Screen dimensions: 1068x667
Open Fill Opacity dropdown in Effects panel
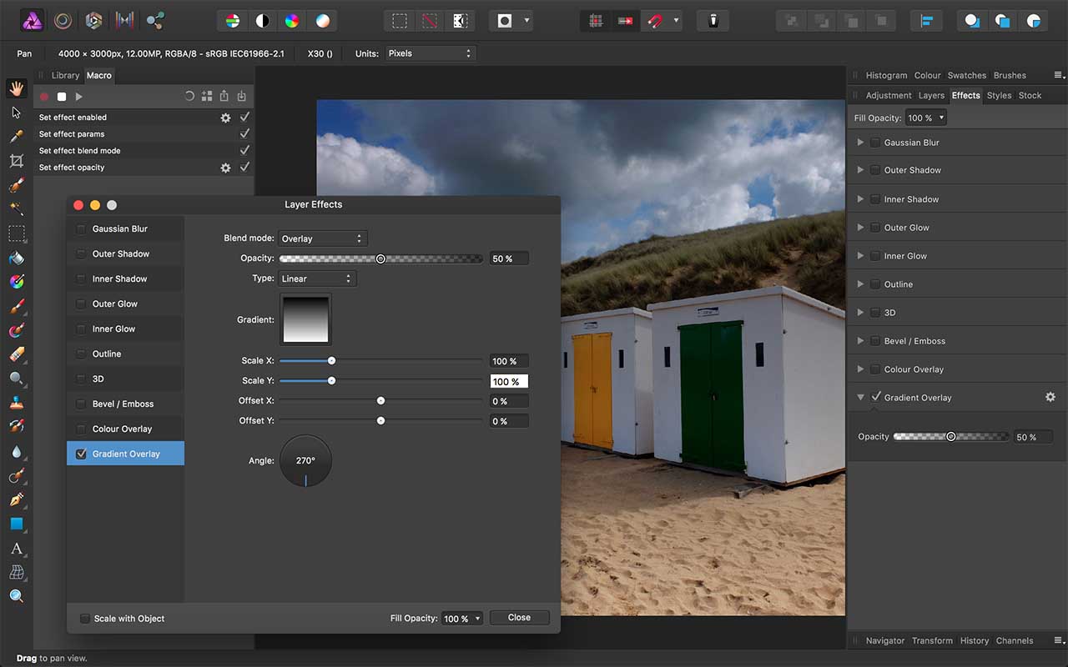[926, 118]
